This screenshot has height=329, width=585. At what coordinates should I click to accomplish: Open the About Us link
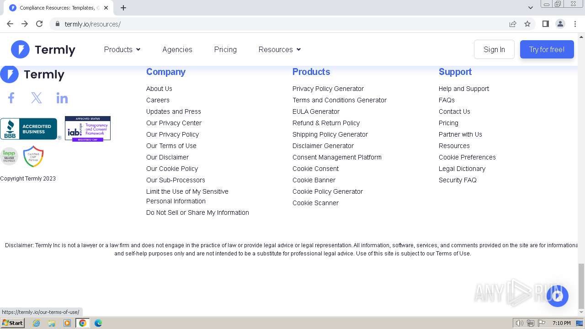pos(159,89)
